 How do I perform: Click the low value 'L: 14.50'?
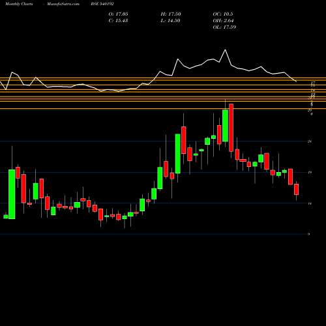[x=170, y=21]
